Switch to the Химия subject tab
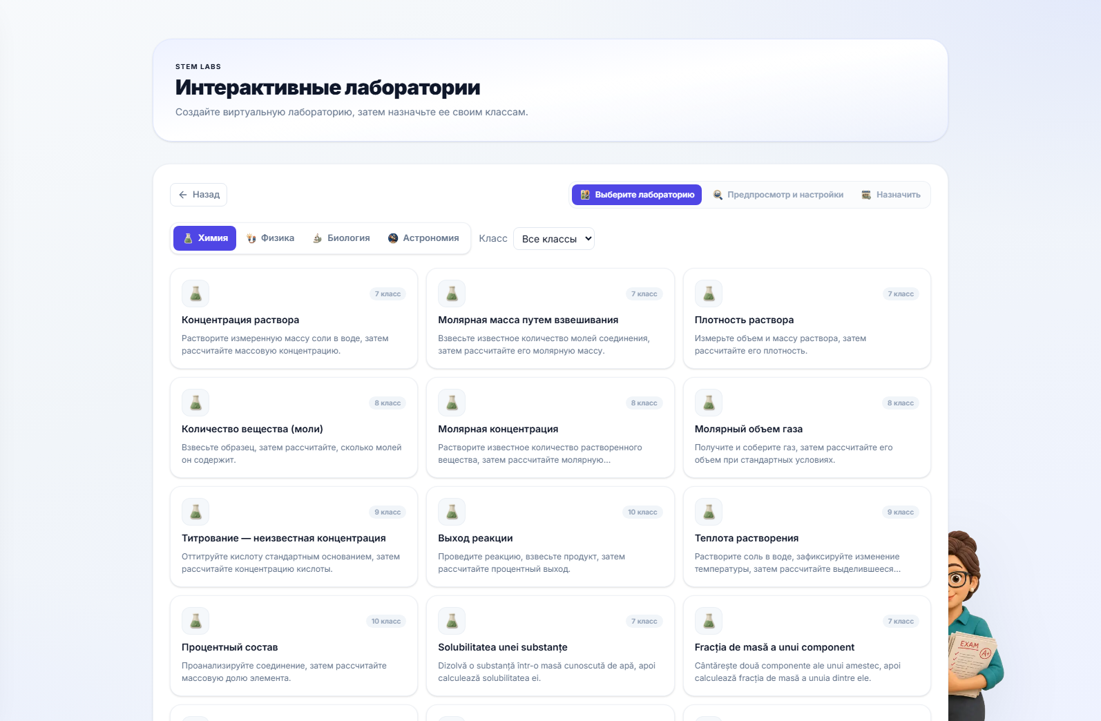This screenshot has width=1101, height=721. coord(204,238)
